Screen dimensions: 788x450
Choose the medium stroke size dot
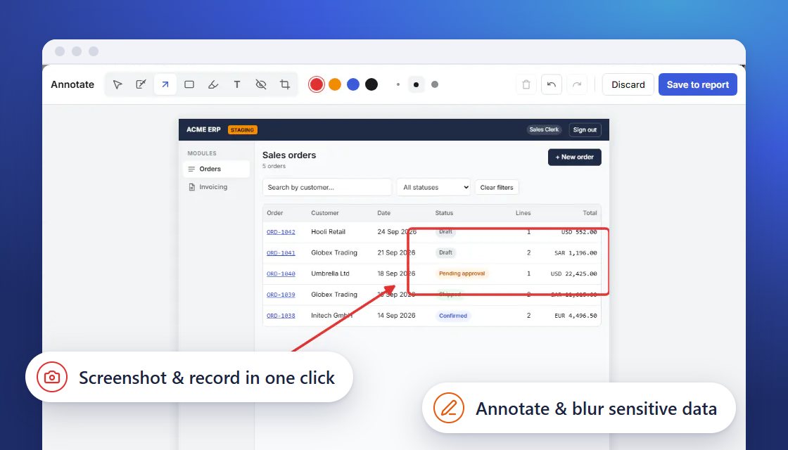pos(416,84)
